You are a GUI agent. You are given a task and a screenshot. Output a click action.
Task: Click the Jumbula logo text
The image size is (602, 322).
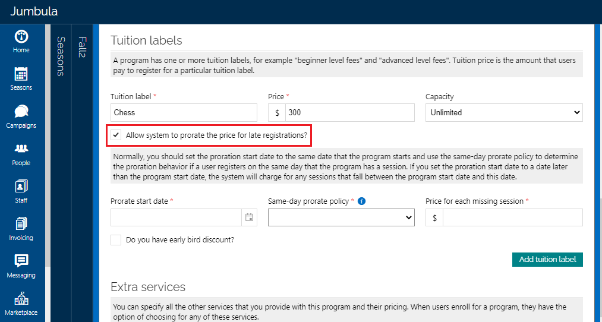[x=34, y=11]
